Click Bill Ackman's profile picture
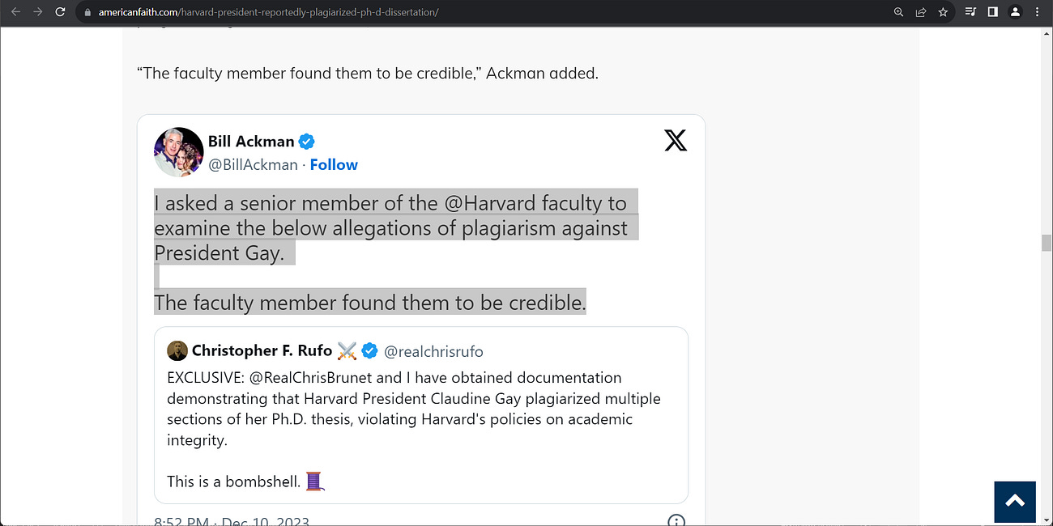The height and width of the screenshot is (526, 1053). pos(178,151)
